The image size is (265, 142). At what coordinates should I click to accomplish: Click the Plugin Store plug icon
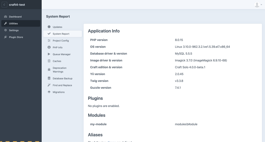click(5, 37)
